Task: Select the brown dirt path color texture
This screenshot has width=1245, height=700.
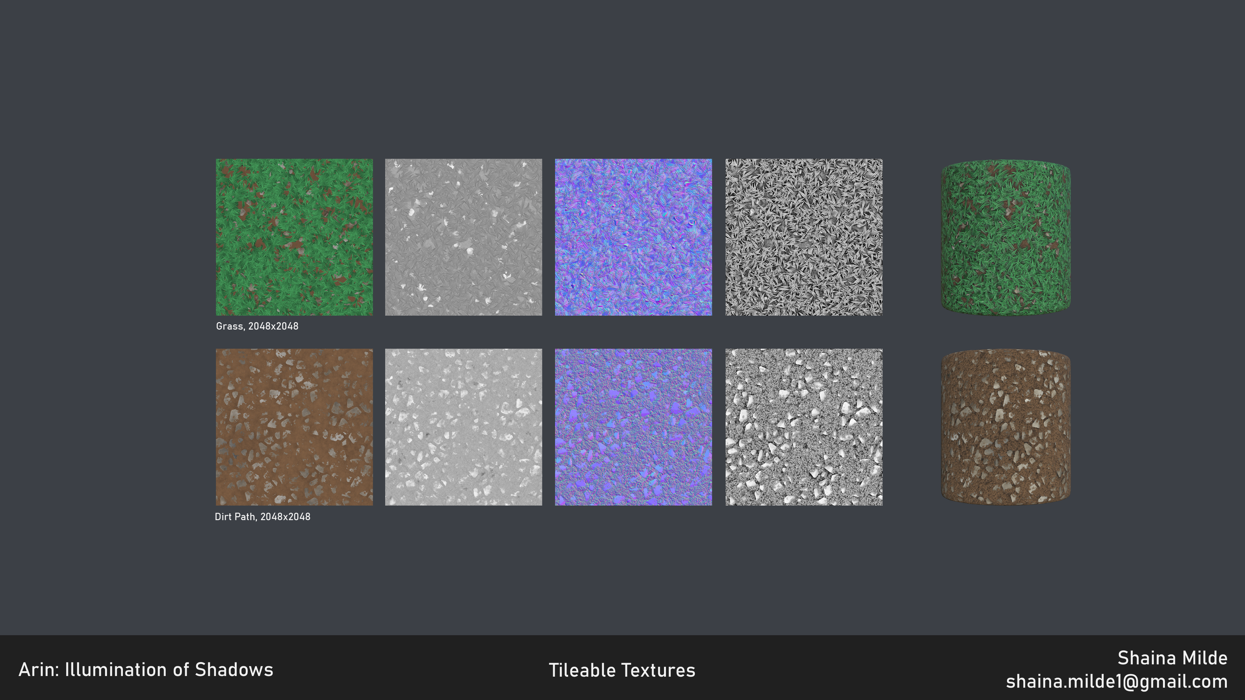Action: tap(294, 427)
